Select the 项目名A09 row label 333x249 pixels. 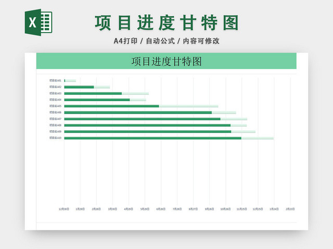pos(55,132)
